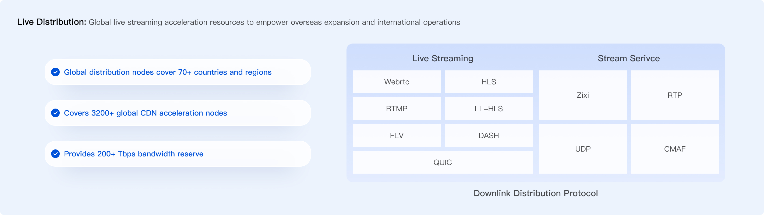Click the Stream Serivce column heading
The image size is (764, 215).
[629, 58]
